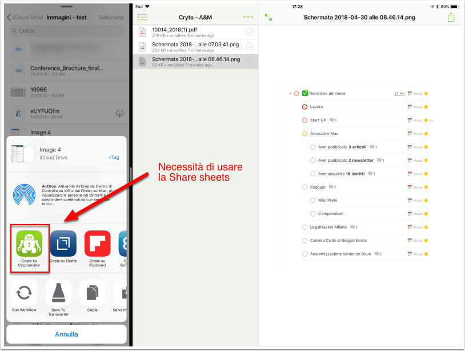Tap Seleziona in Files header
The image size is (465, 351).
pyautogui.click(x=111, y=18)
